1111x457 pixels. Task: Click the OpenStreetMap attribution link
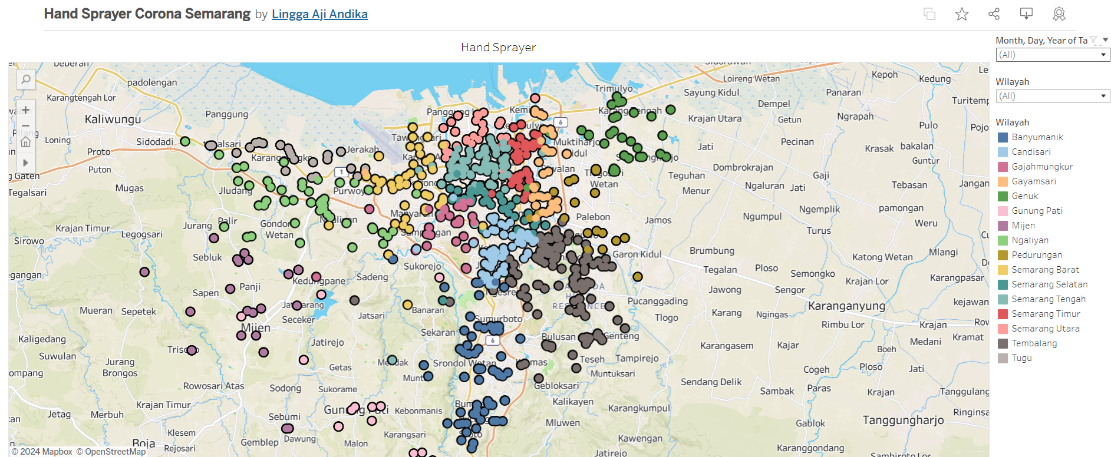pos(115,452)
